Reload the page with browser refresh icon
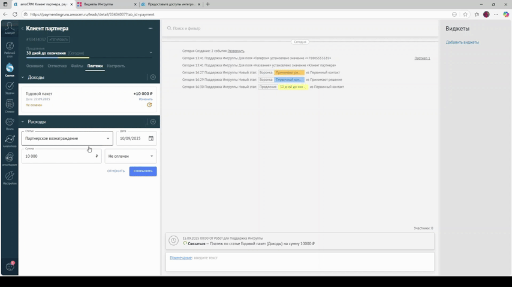 point(15,14)
